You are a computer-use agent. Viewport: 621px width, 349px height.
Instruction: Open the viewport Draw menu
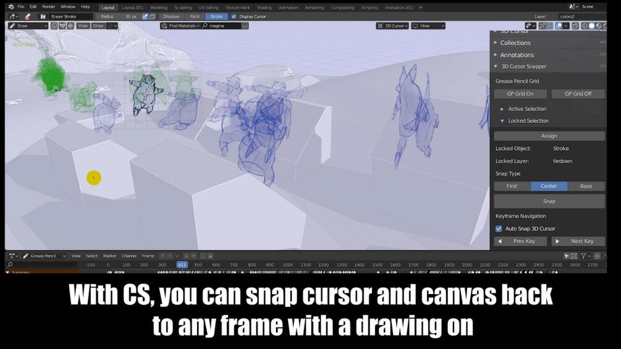click(x=98, y=26)
